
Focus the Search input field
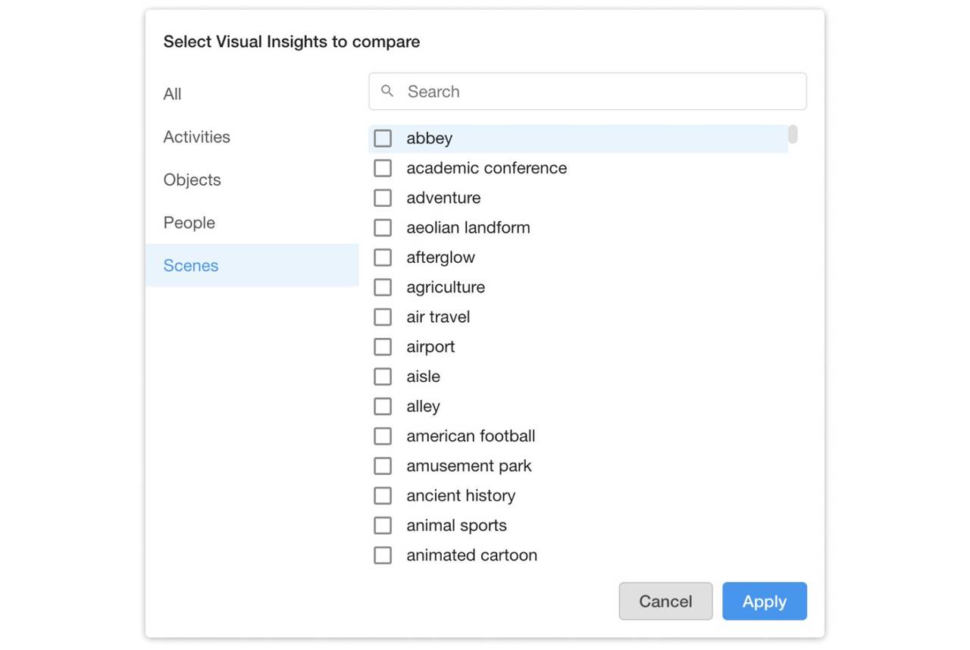(x=599, y=92)
